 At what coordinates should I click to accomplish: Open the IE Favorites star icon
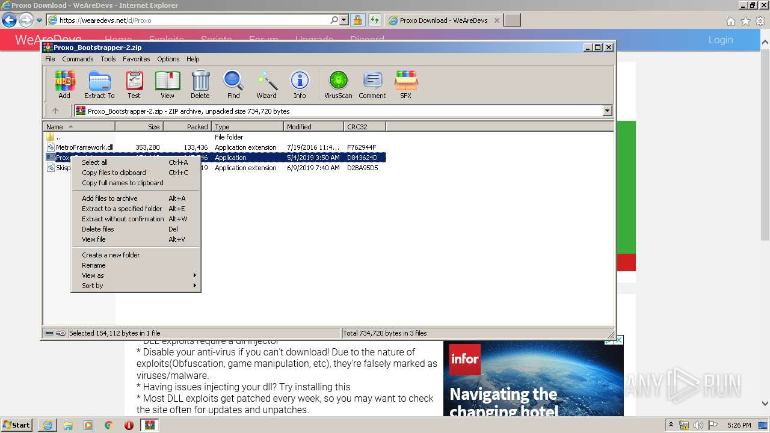tap(745, 21)
